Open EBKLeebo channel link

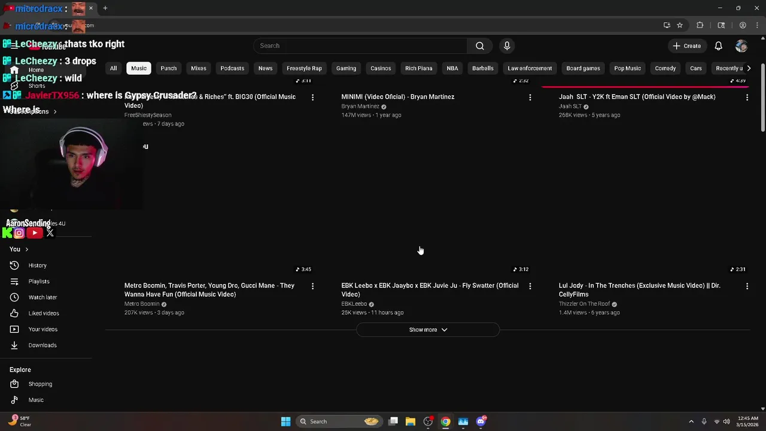[x=354, y=304]
